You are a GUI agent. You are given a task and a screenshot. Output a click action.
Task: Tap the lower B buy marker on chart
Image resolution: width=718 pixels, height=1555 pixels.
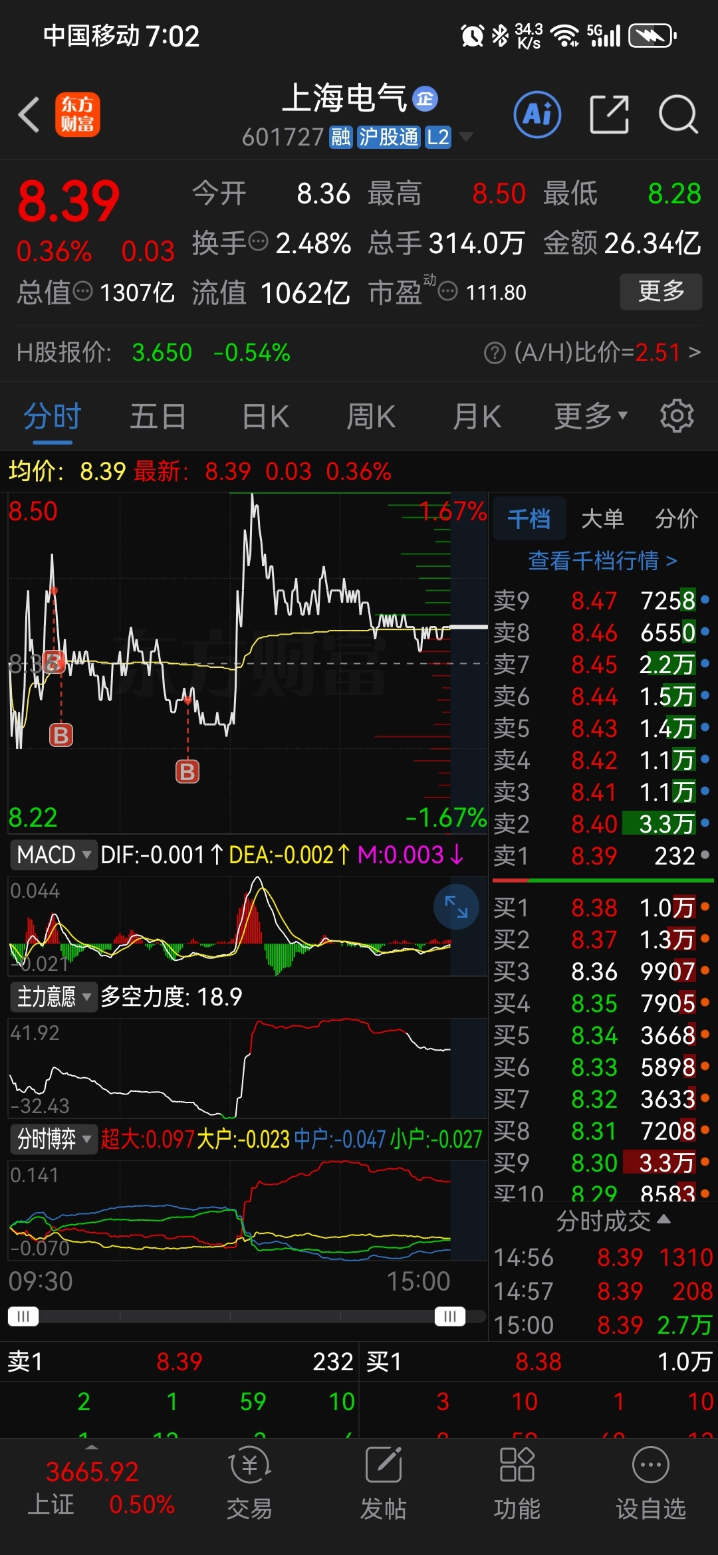(187, 772)
